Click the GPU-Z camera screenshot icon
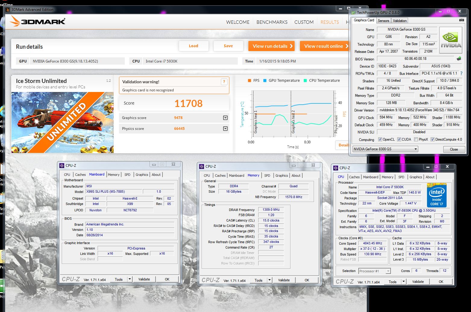The image size is (471, 312). tap(461, 20)
